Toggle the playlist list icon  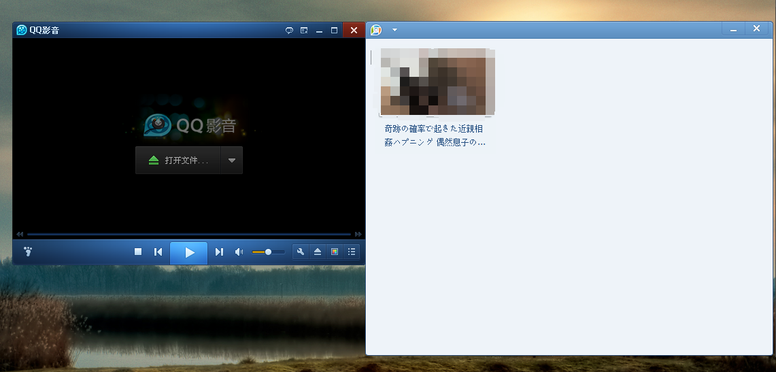(x=352, y=252)
